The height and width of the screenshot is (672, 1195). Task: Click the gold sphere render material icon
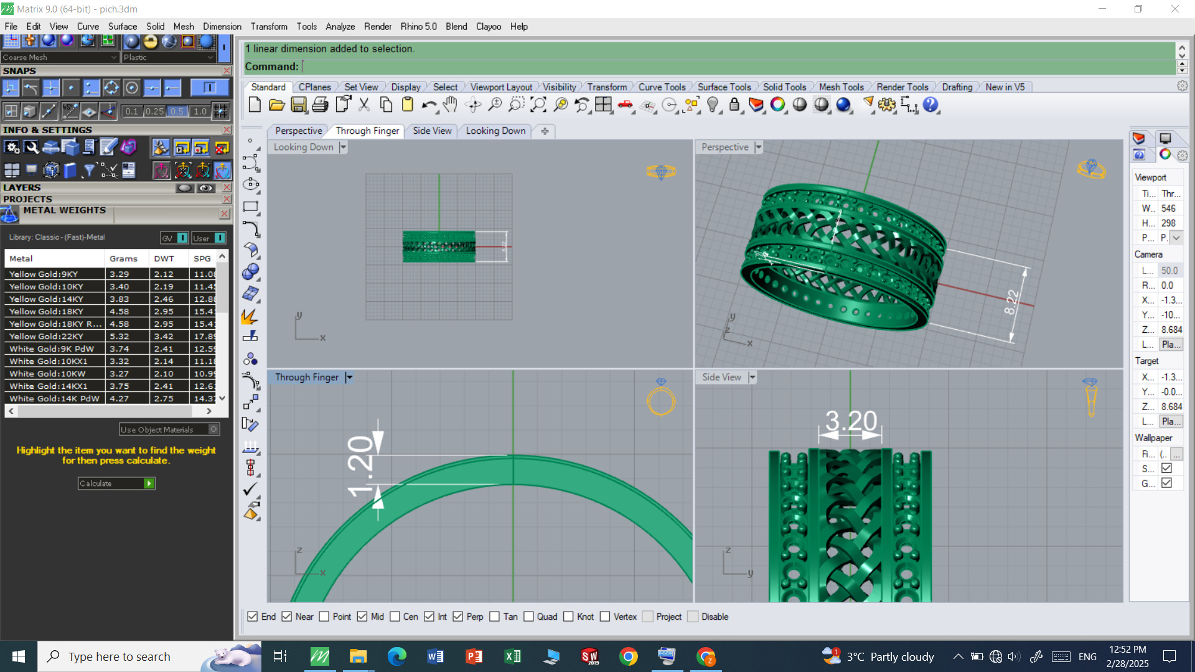click(x=150, y=41)
